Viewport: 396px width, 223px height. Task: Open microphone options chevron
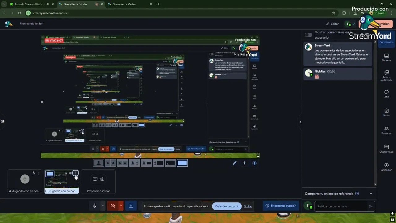coord(103,206)
